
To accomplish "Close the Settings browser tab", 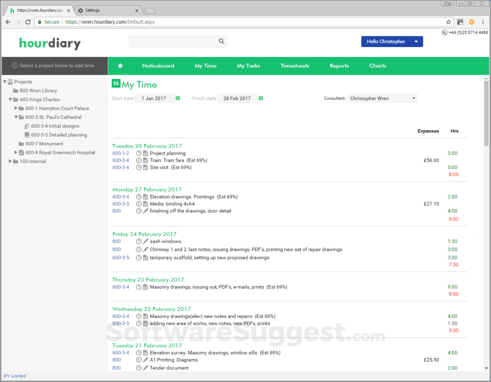I will pyautogui.click(x=137, y=10).
